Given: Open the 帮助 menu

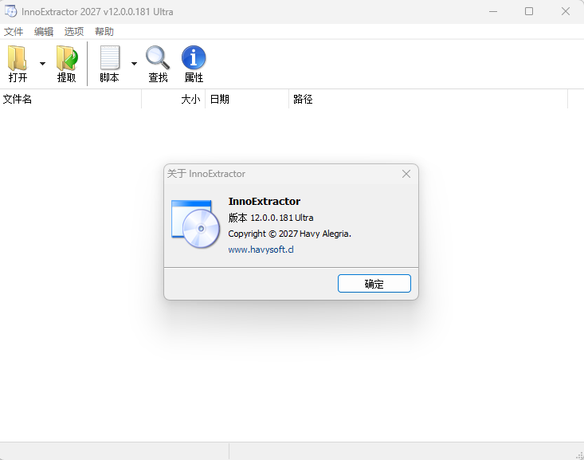Looking at the screenshot, I should (104, 32).
